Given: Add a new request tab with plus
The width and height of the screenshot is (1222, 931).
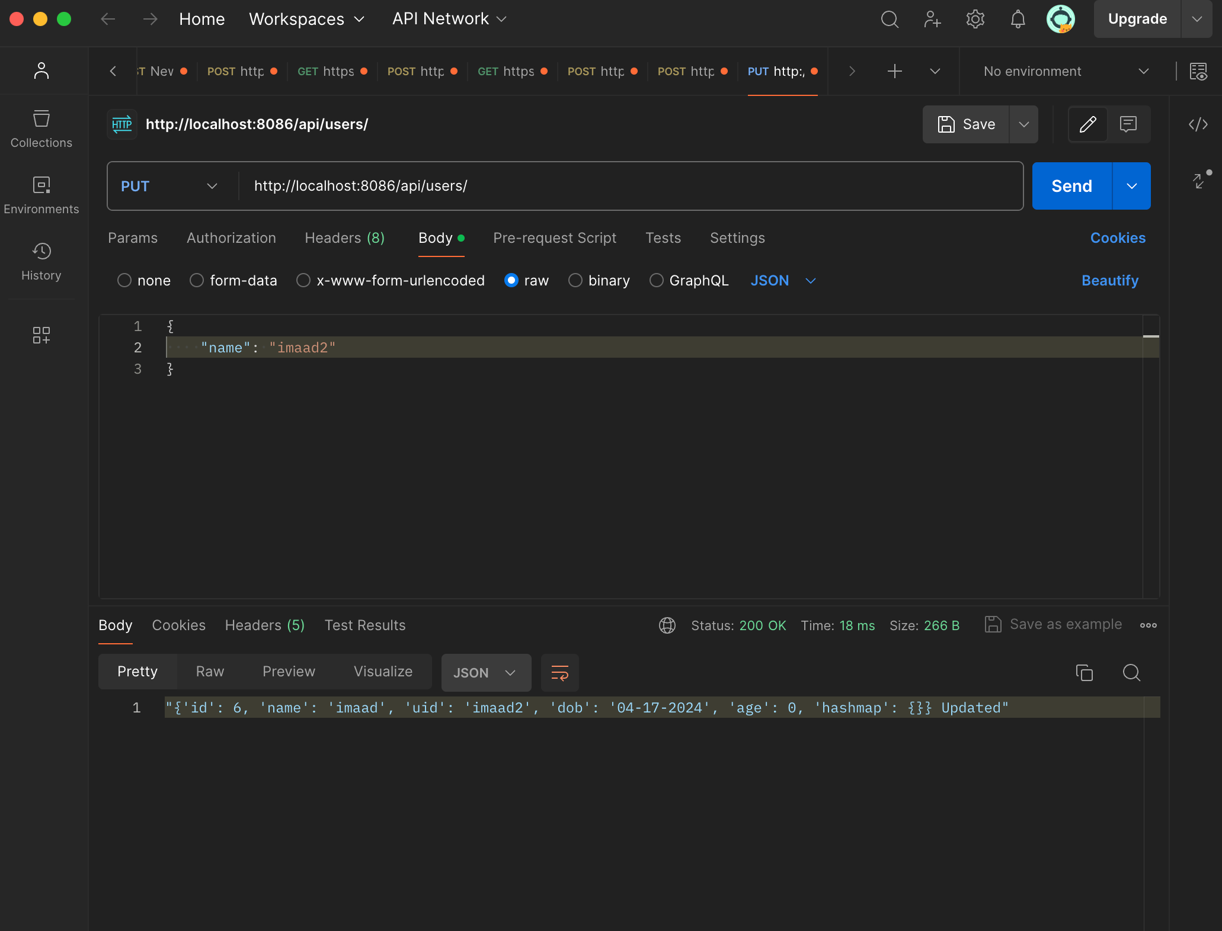Looking at the screenshot, I should [895, 71].
